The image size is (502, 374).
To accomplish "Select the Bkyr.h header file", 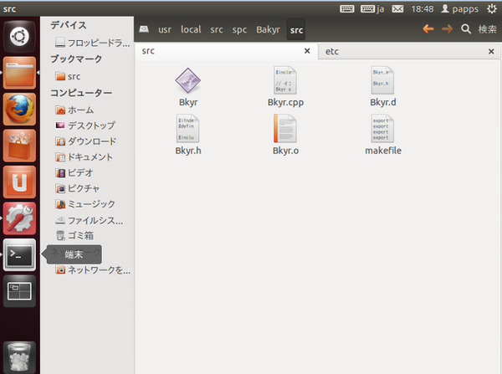I will point(187,131).
